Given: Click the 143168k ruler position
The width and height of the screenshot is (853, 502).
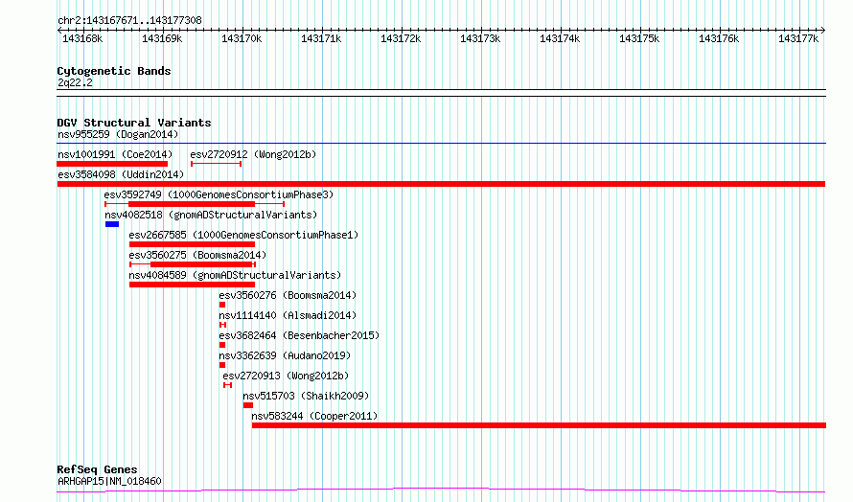Looking at the screenshot, I should coord(82,38).
